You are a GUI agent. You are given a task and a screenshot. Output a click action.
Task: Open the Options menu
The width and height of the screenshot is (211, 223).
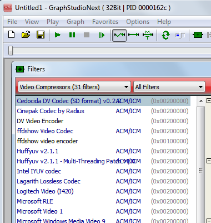click(138, 22)
